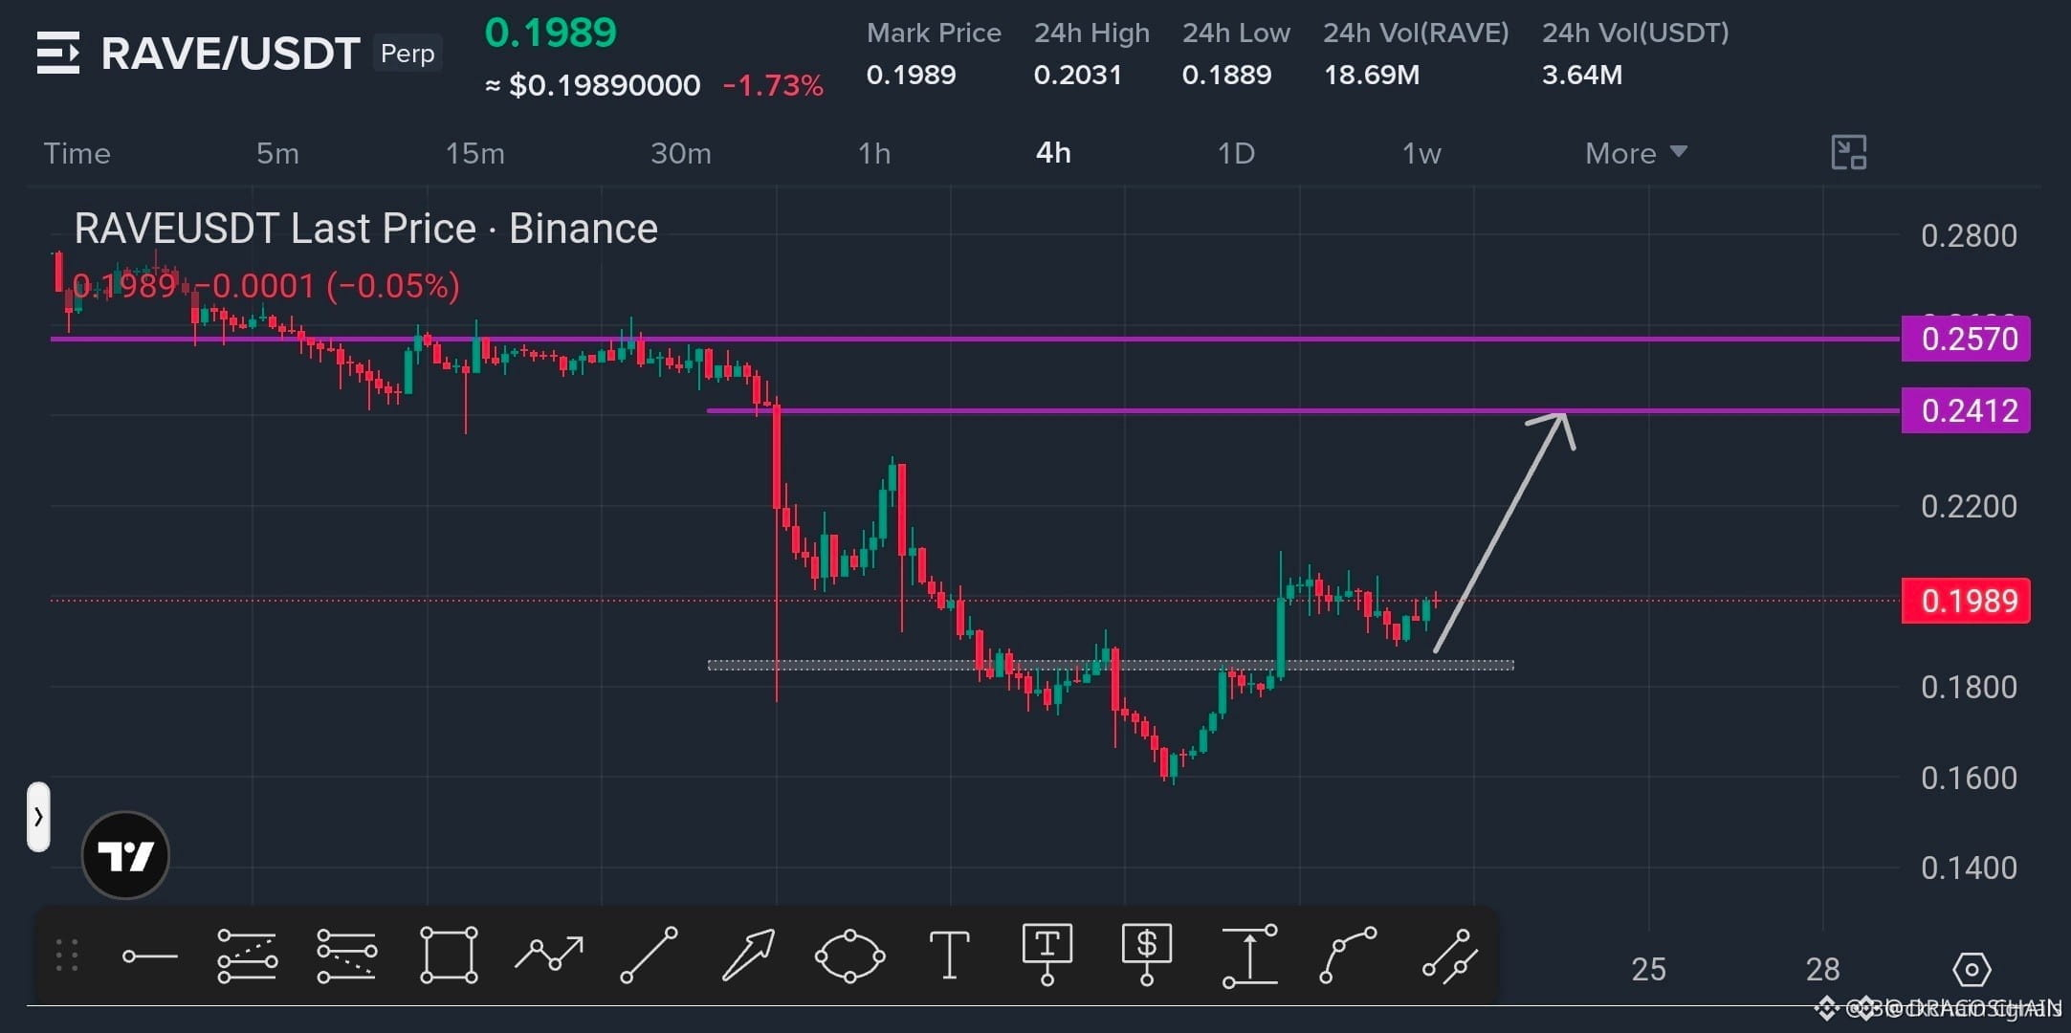Expand the More timeframes dropdown
The height and width of the screenshot is (1033, 2071).
coord(1636,153)
